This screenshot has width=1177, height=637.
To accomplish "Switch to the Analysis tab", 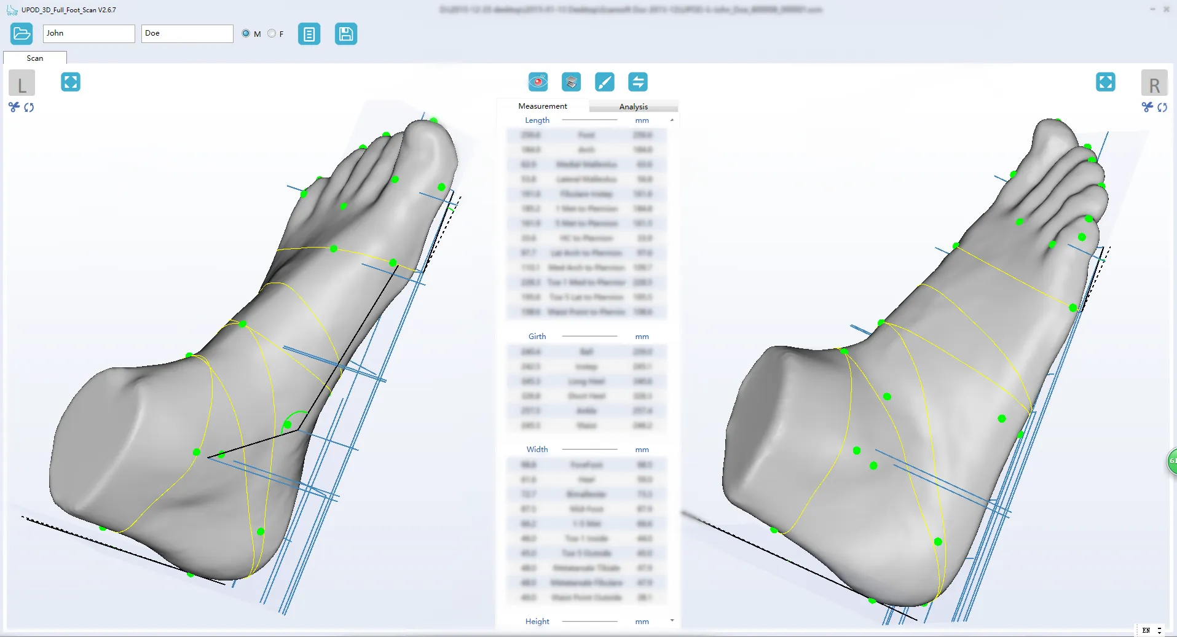I will click(634, 106).
